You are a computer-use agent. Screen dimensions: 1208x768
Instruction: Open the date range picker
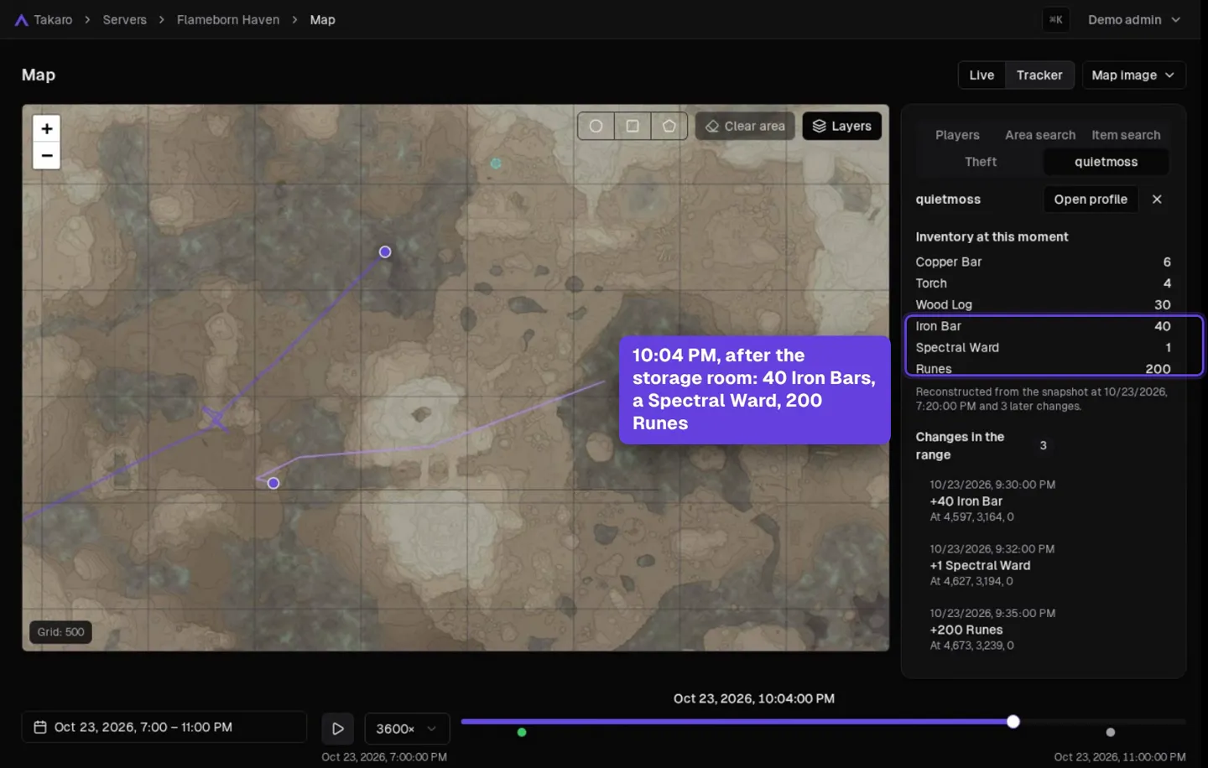click(x=164, y=727)
